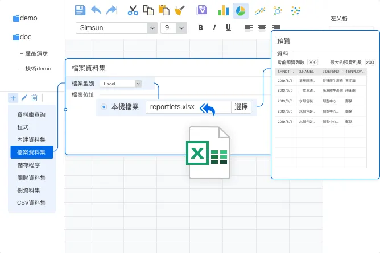
Task: Choose 檔案資料集 from the dataset menu
Action: click(32, 152)
